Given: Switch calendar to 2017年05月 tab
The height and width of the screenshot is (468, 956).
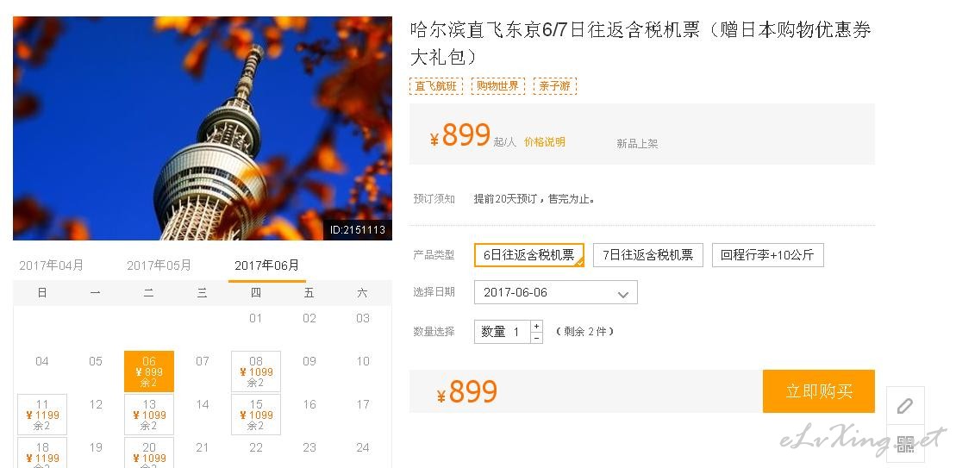Looking at the screenshot, I should (159, 265).
